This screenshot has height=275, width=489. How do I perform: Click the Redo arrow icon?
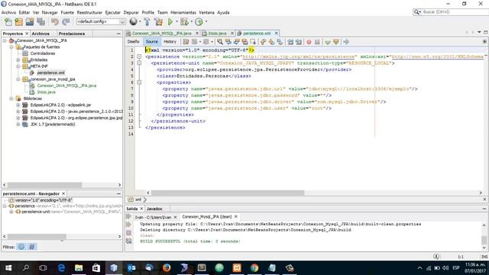click(66, 22)
